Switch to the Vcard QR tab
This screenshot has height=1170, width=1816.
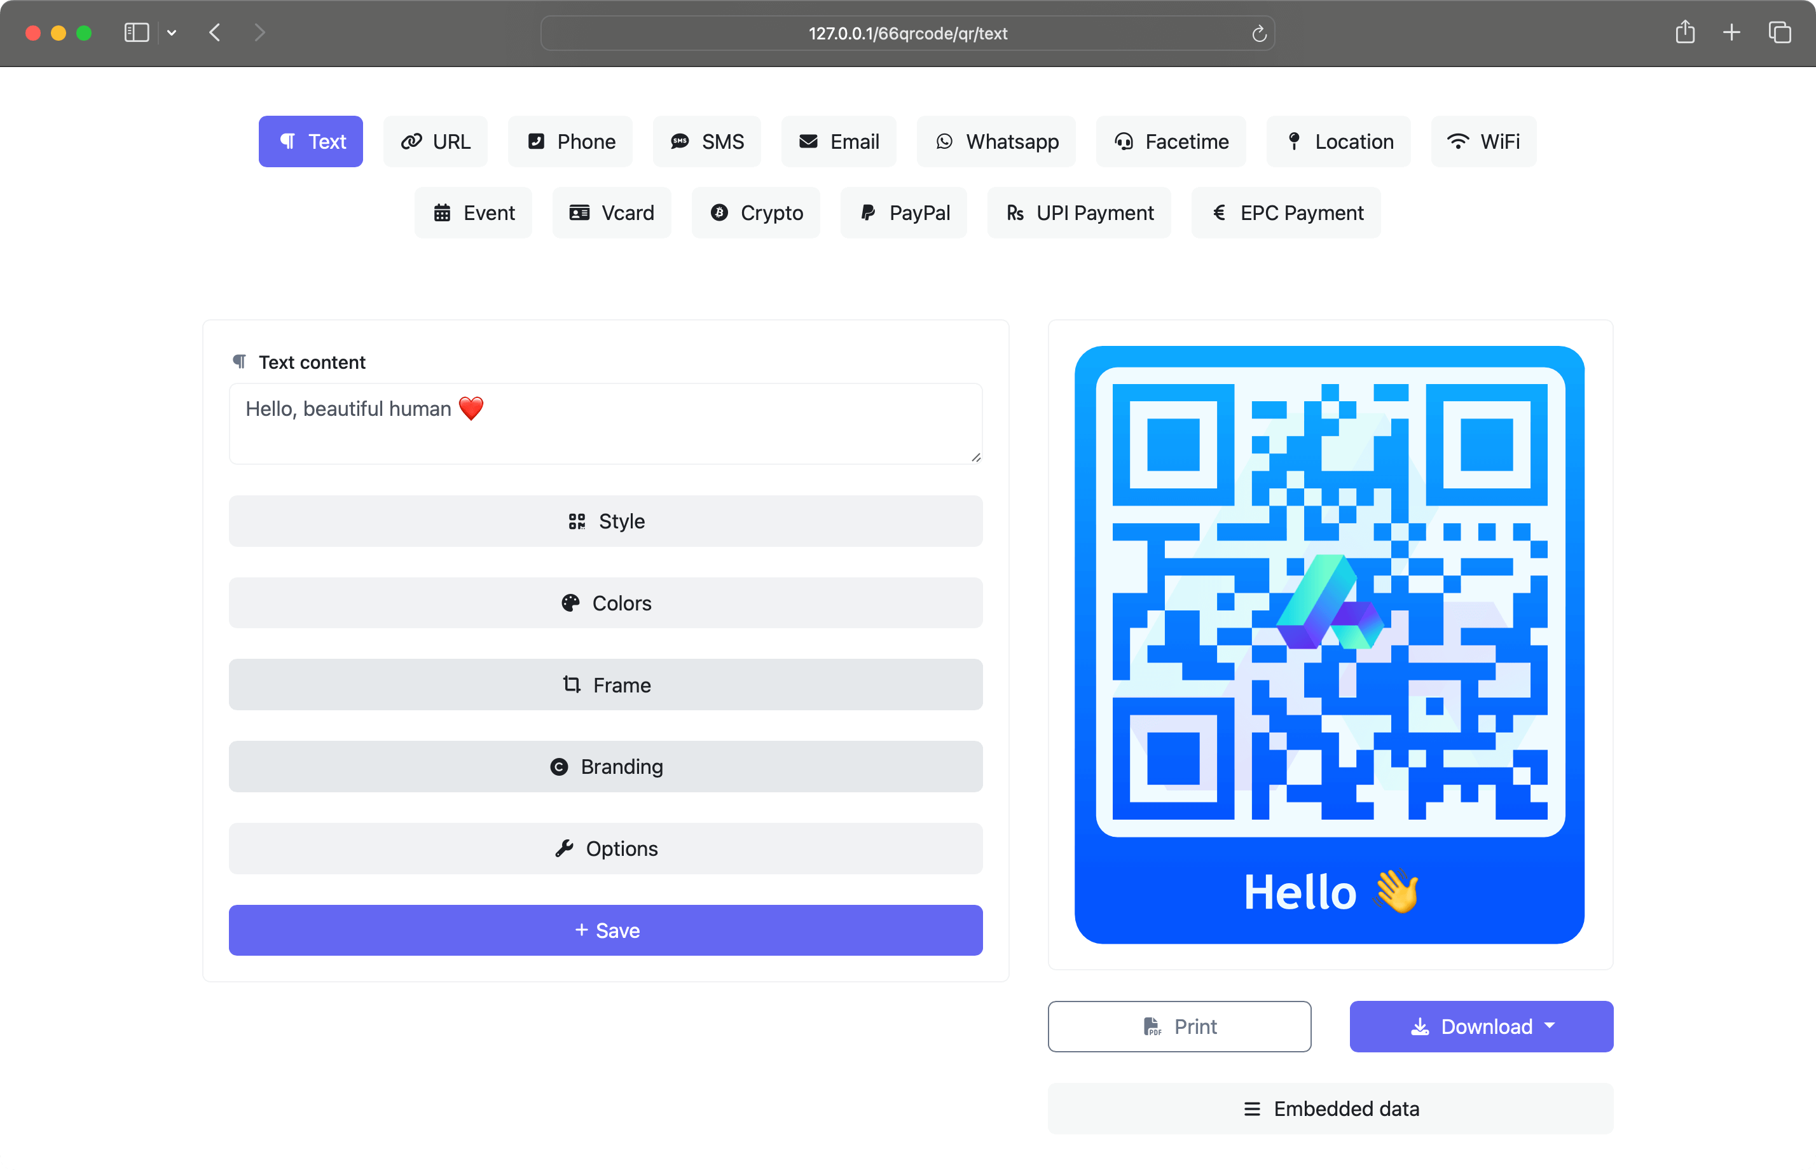tap(609, 213)
